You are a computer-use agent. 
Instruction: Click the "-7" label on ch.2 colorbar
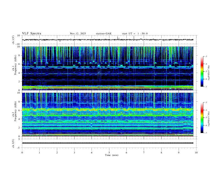(206, 133)
